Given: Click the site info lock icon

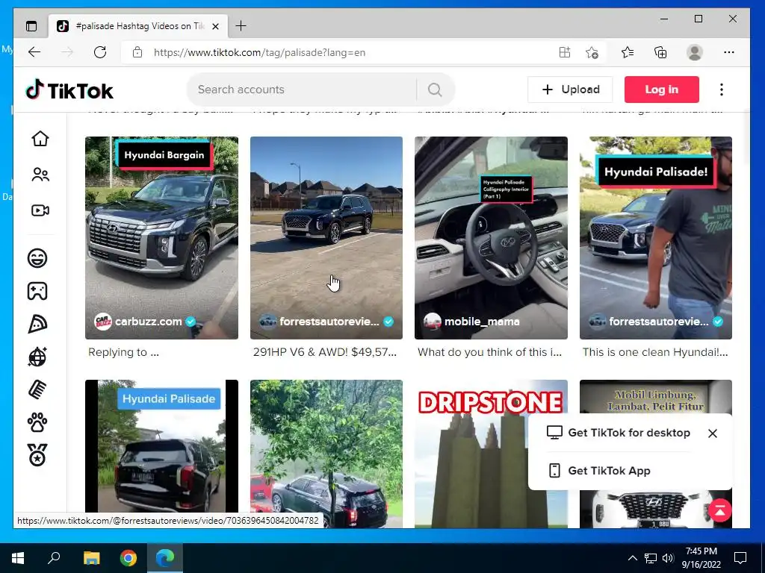Looking at the screenshot, I should click(137, 52).
